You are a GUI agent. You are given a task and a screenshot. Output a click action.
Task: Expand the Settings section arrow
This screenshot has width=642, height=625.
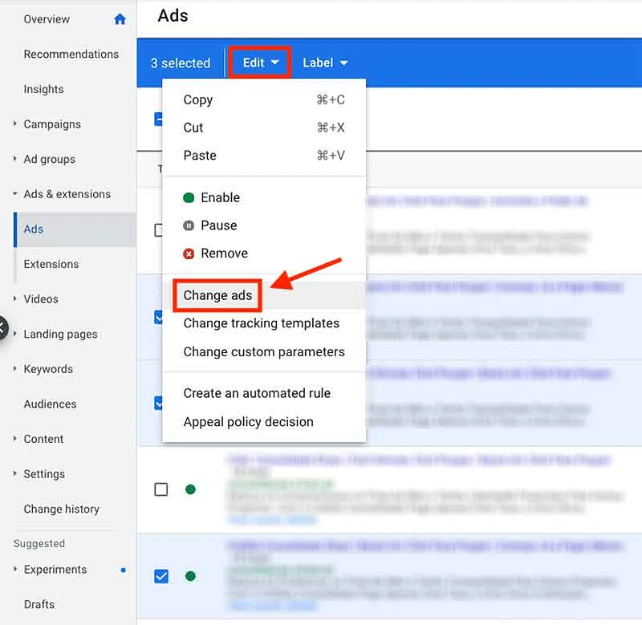pyautogui.click(x=14, y=473)
